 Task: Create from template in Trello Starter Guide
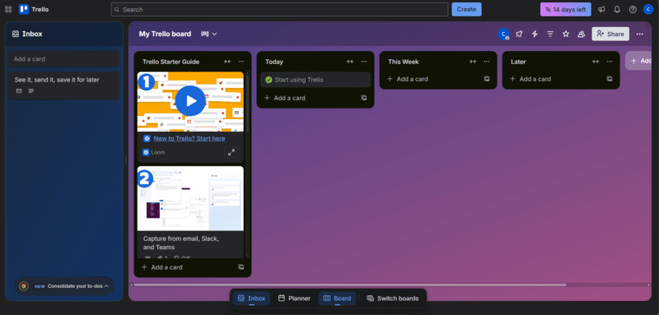coord(241,267)
